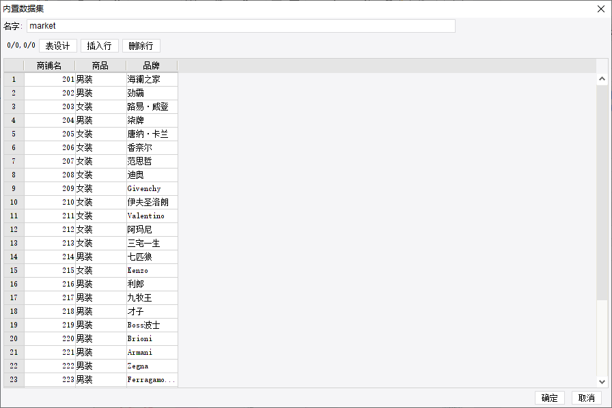Viewport: 612px width, 408px height.
Task: Select the cell Kenzo
Action: 152,271
